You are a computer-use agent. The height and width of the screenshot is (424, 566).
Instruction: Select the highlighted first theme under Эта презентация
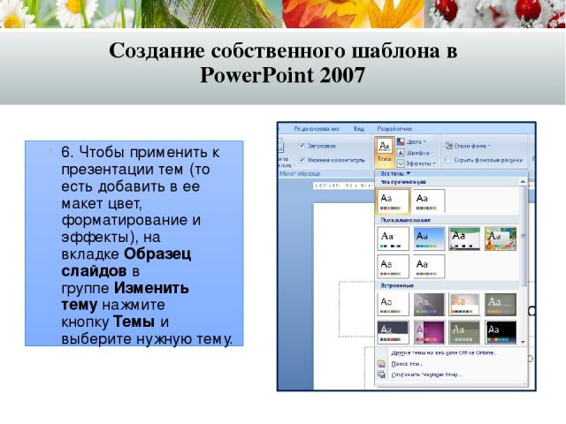(393, 201)
